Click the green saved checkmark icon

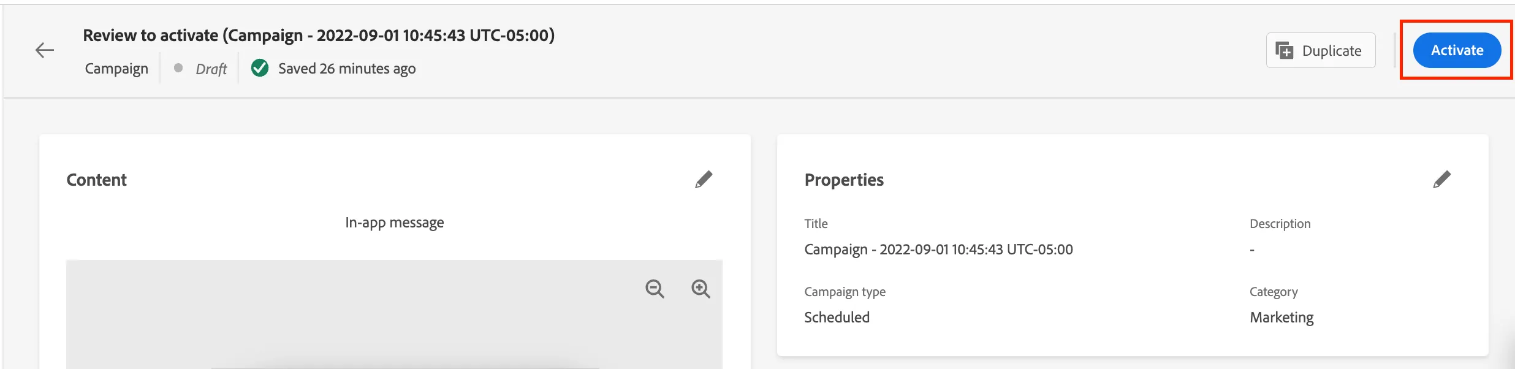260,68
